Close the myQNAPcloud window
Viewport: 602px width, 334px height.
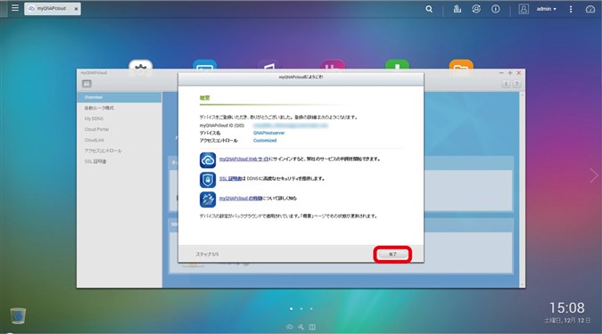519,73
